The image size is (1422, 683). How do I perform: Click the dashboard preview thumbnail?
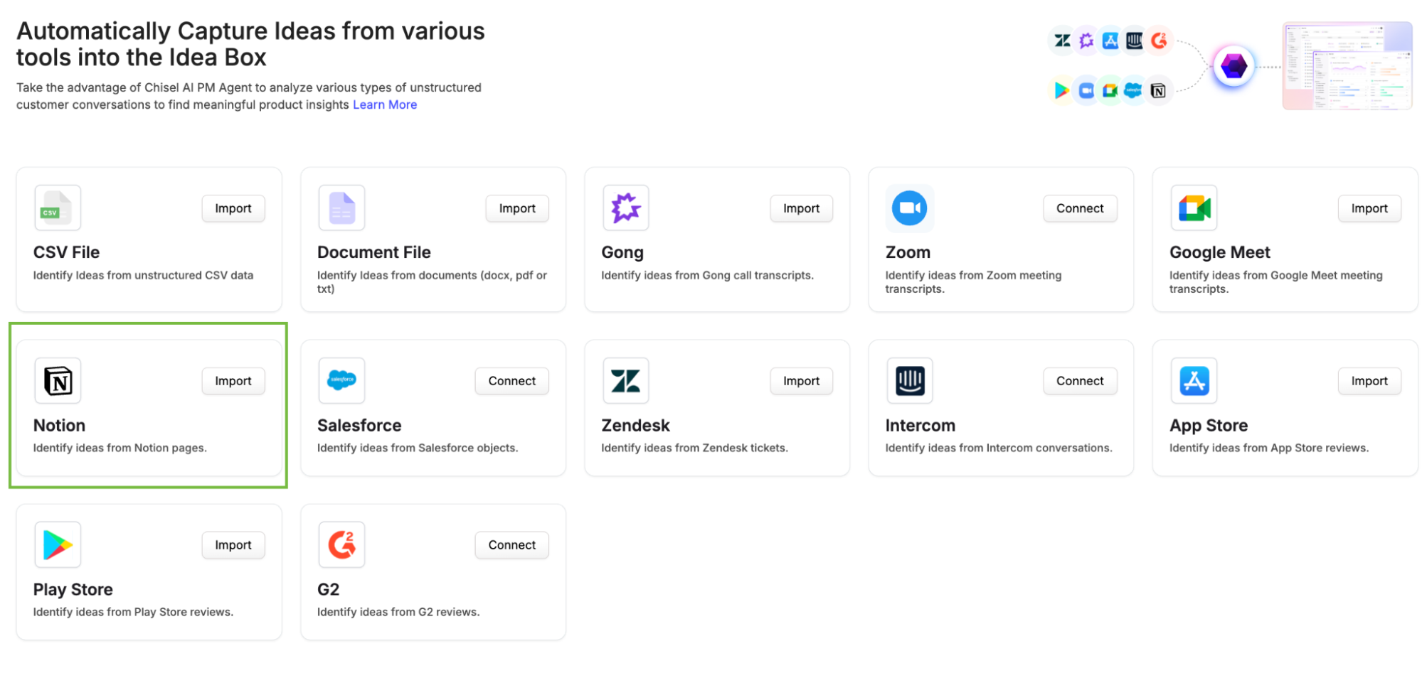[x=1347, y=66]
